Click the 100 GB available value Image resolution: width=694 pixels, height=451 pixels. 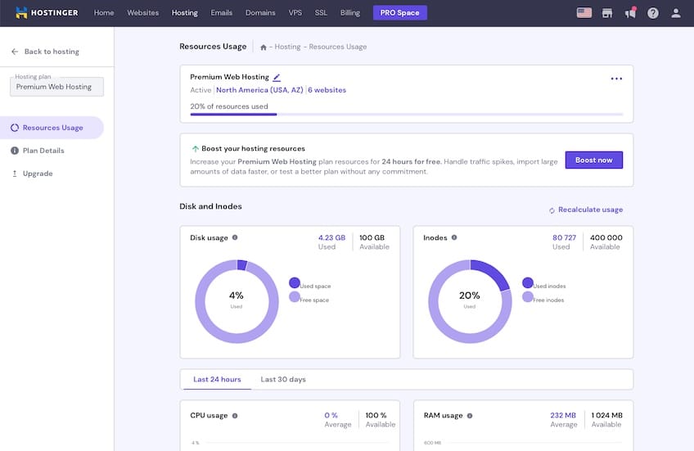click(x=372, y=237)
